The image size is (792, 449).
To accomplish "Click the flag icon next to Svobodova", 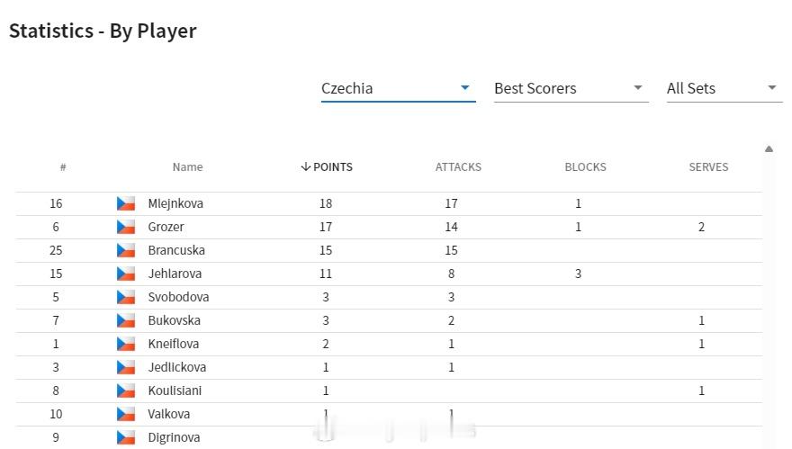I will click(x=126, y=297).
